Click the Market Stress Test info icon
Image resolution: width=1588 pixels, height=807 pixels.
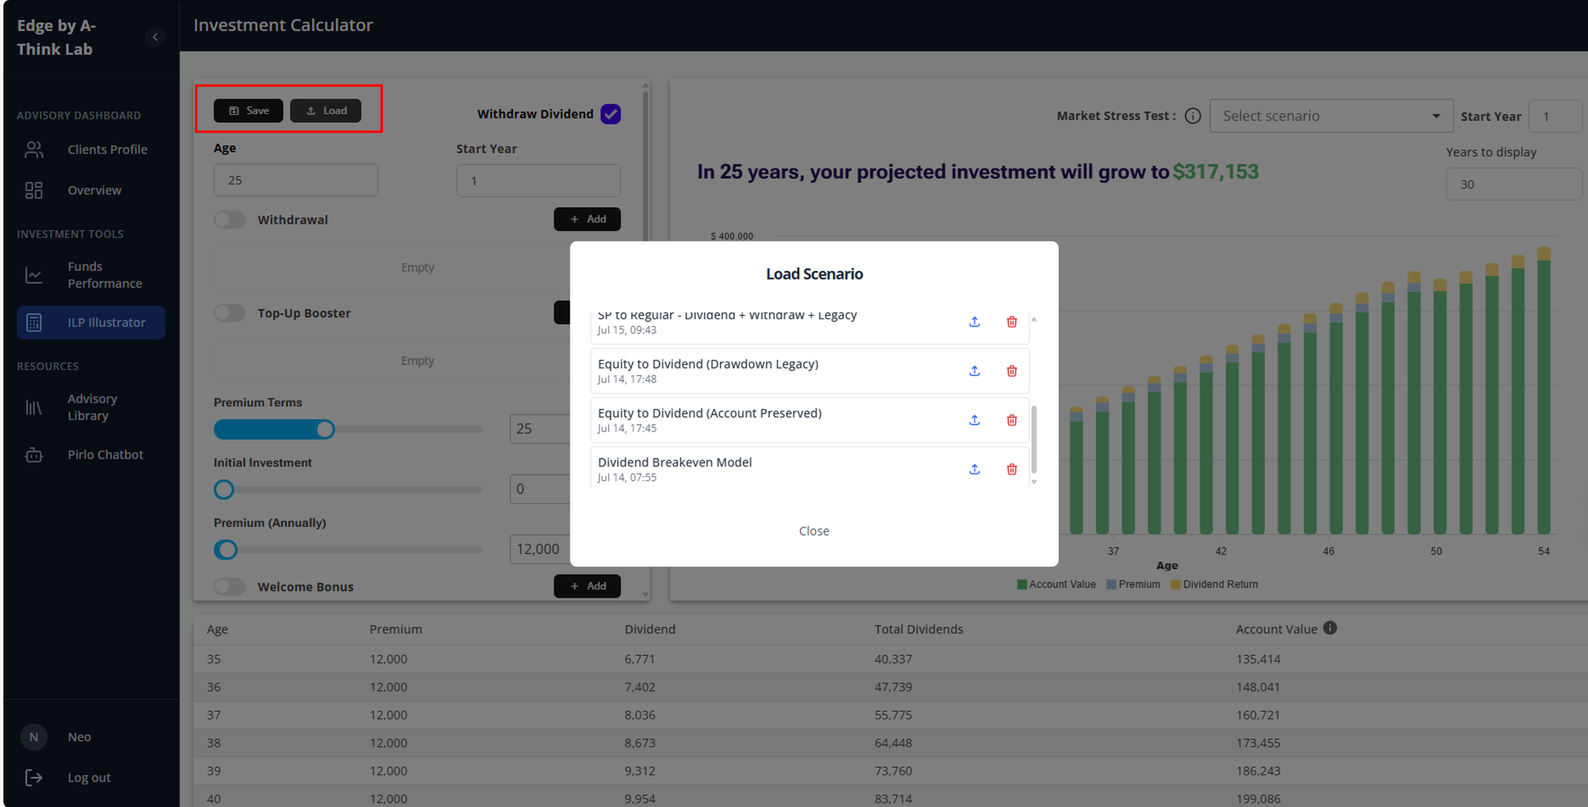[x=1193, y=116]
